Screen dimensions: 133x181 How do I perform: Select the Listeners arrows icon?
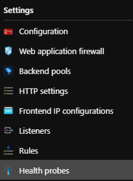(8, 130)
